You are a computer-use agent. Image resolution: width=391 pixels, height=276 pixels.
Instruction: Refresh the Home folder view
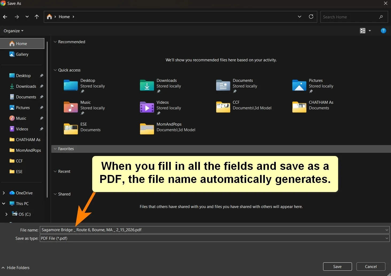[311, 17]
